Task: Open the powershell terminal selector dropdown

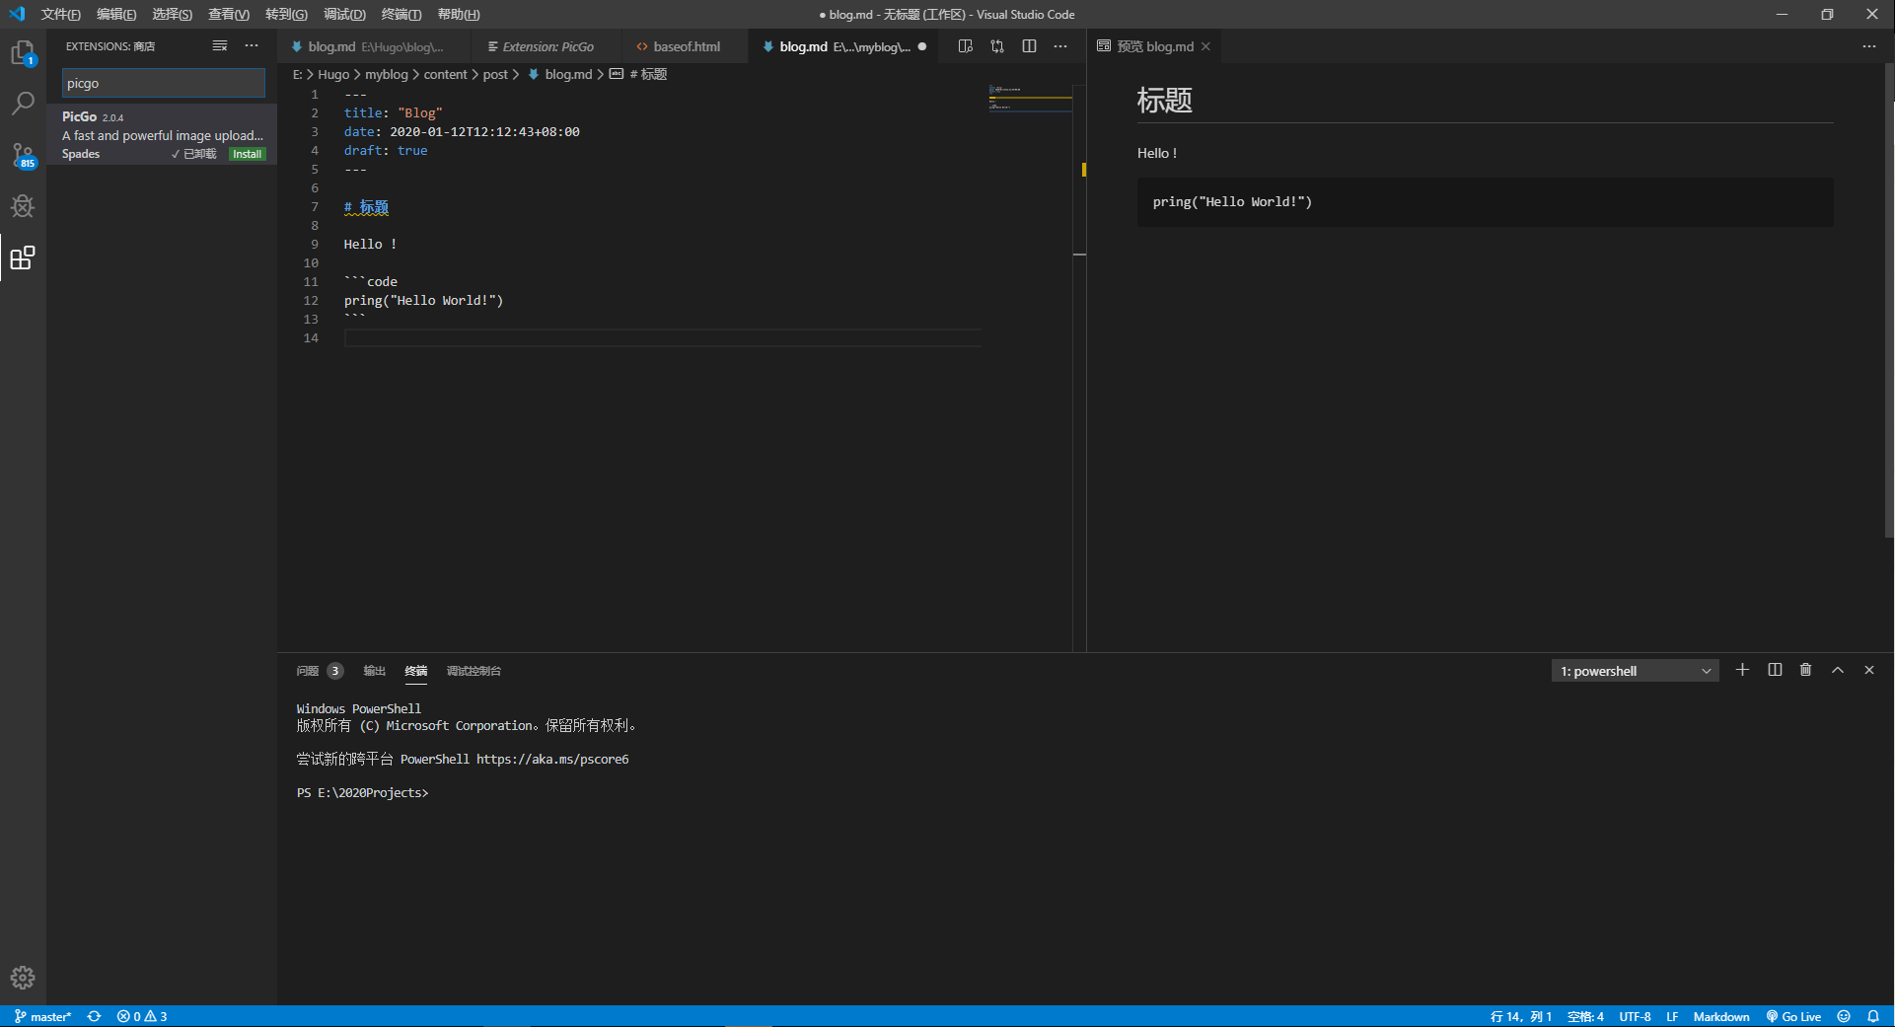Action: 1635,671
